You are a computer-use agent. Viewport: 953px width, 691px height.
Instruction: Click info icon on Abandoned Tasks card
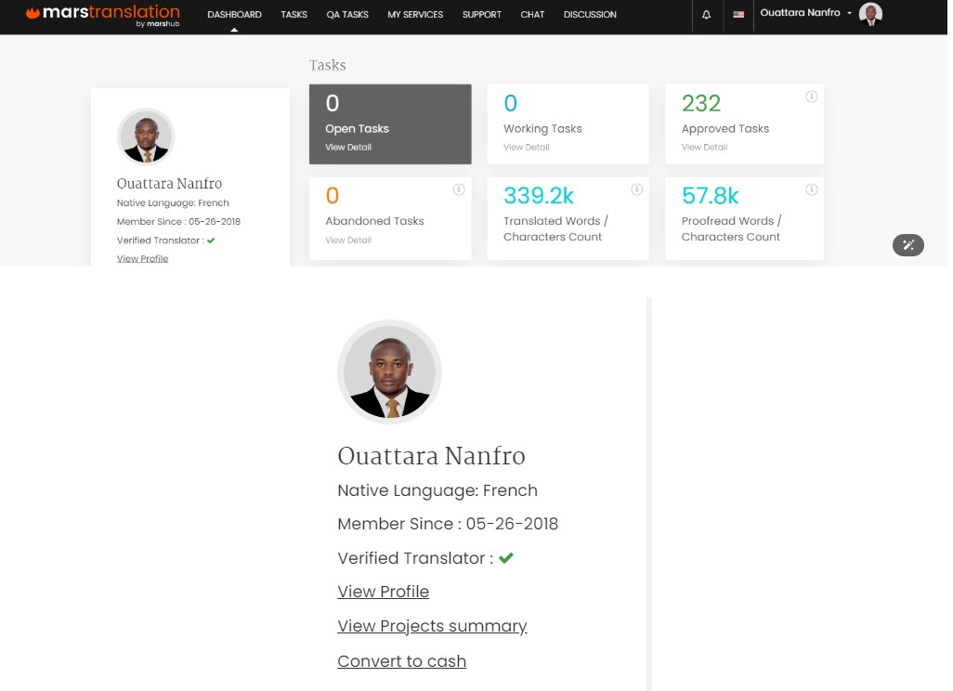(459, 189)
